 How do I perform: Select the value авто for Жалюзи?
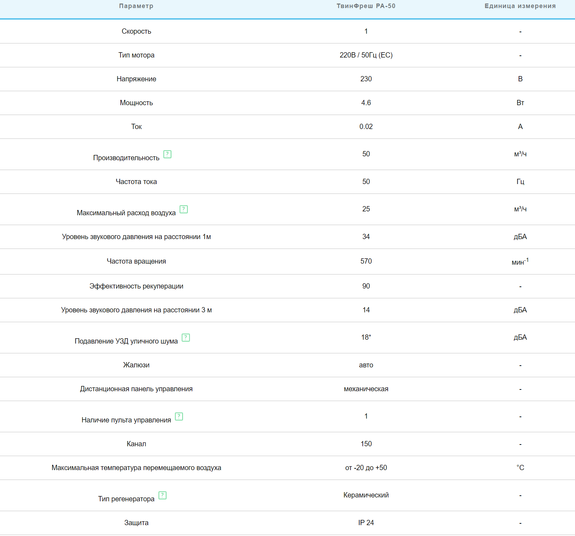click(x=366, y=365)
